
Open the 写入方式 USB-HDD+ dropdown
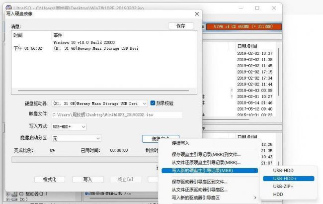pyautogui.click(x=83, y=127)
